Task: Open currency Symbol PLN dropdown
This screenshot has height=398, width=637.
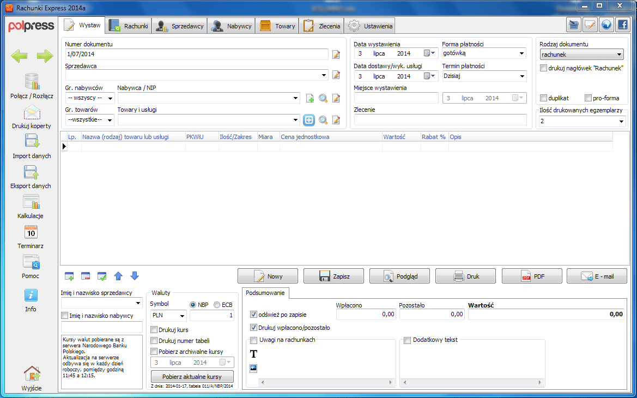Action: (182, 316)
